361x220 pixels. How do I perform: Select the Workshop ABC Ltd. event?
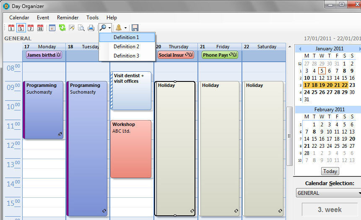[131, 149]
